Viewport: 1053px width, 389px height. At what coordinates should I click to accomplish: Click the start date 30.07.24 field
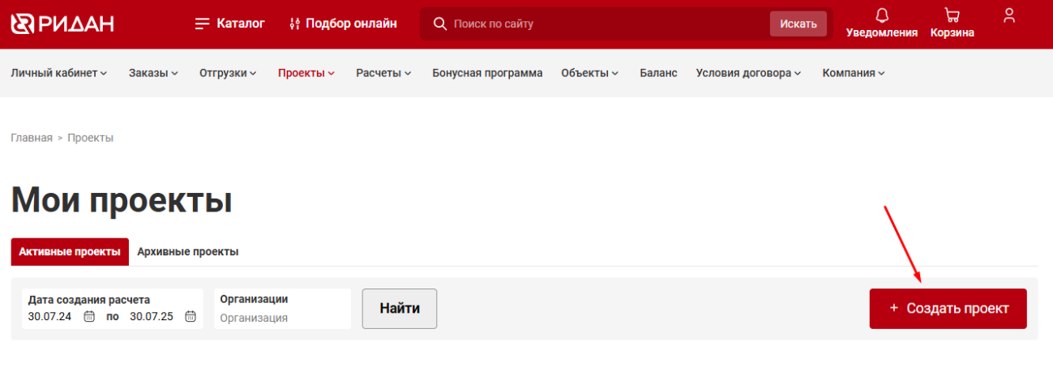pos(49,317)
